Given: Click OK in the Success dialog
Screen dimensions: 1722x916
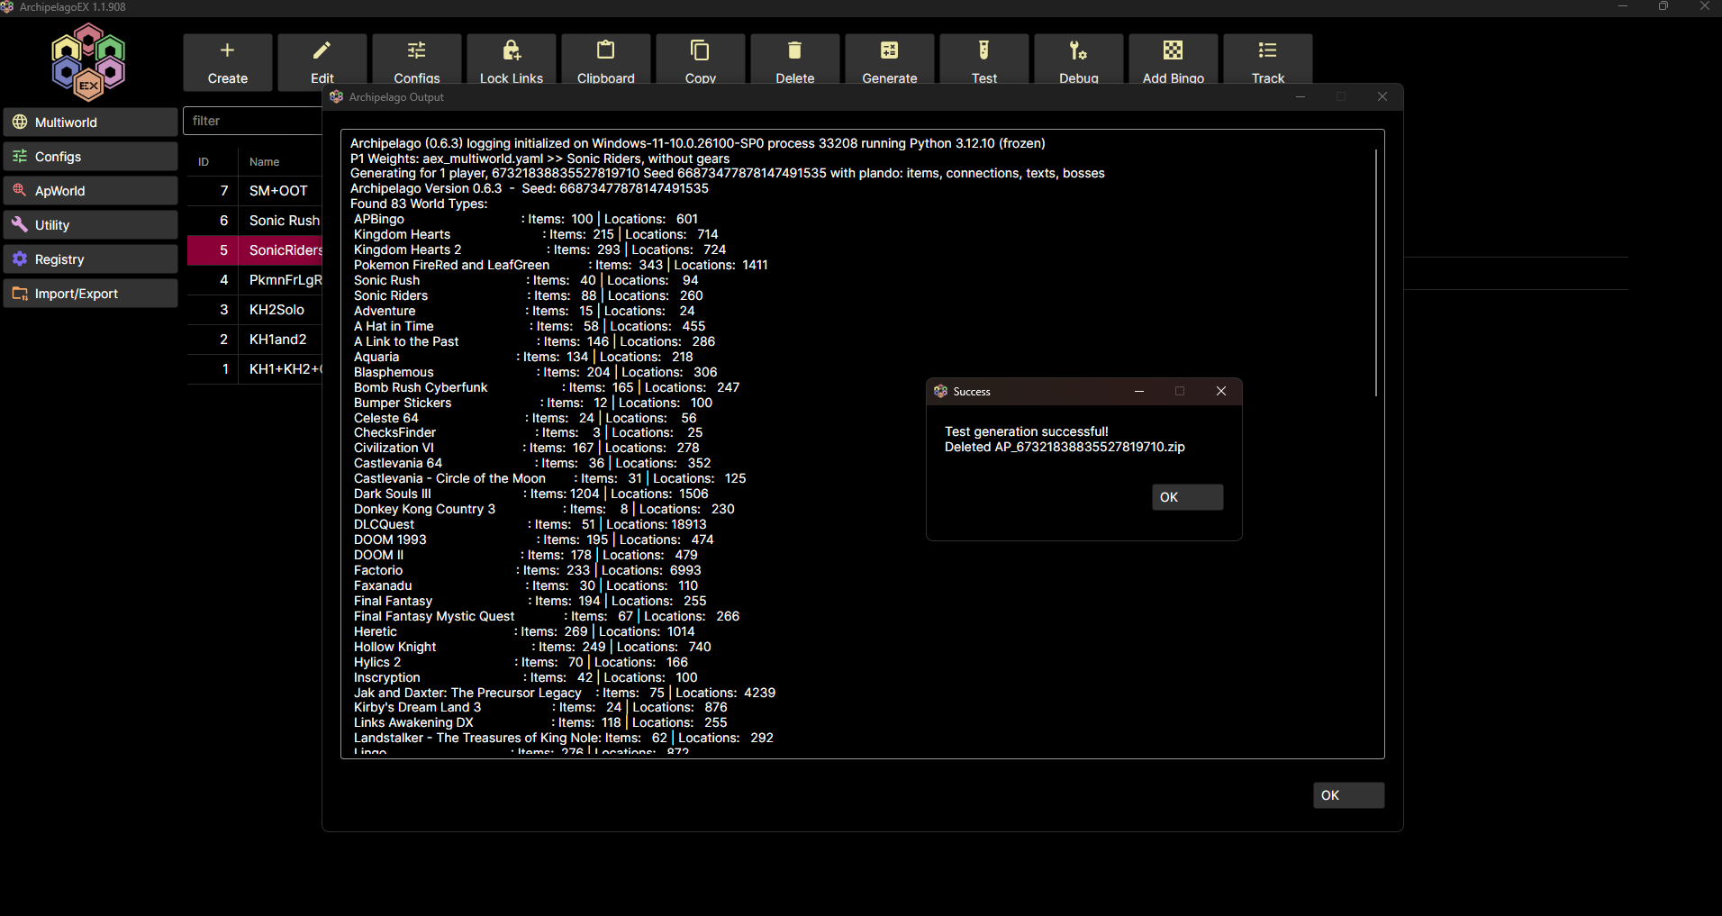Looking at the screenshot, I should (1187, 497).
